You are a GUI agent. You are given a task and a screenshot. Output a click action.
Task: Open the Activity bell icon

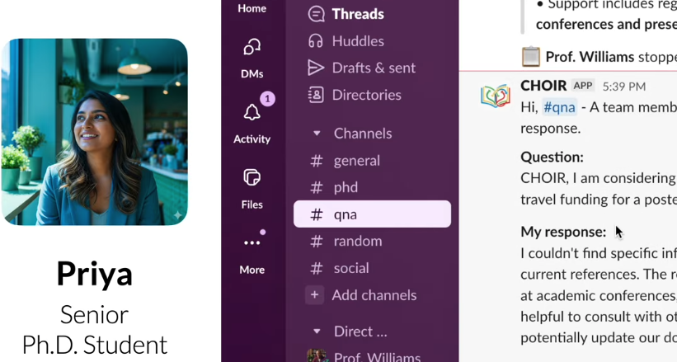(x=252, y=113)
